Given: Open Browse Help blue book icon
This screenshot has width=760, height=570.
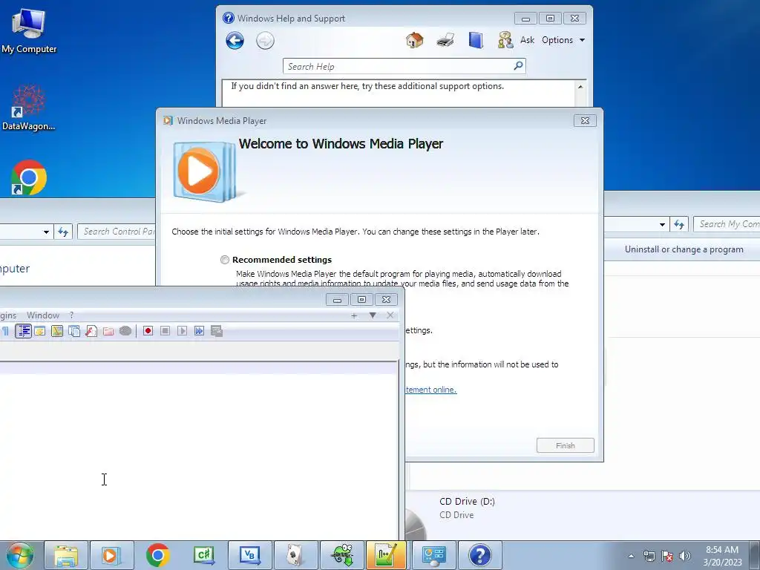Looking at the screenshot, I should click(x=476, y=40).
